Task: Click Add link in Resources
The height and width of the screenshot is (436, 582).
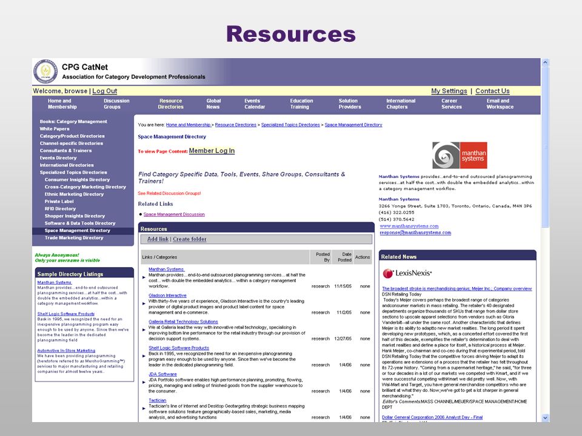Action: (158, 239)
